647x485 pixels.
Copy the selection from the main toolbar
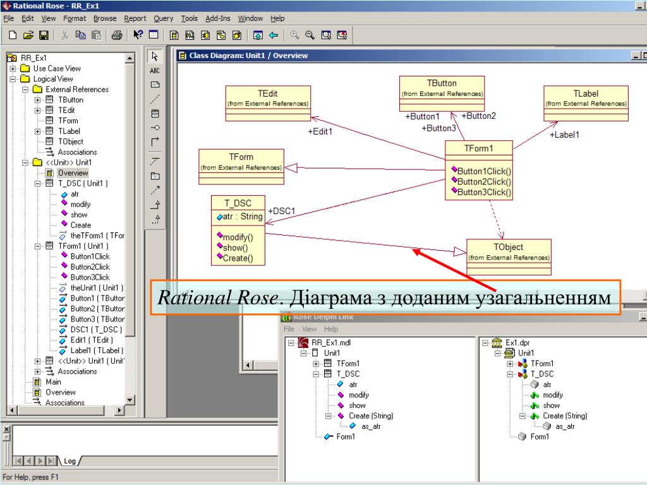[80, 35]
